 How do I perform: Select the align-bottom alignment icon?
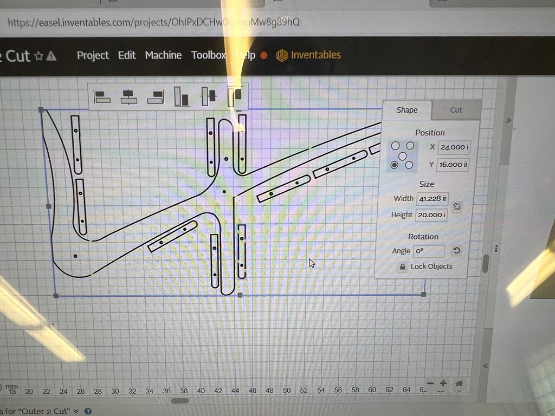[180, 96]
